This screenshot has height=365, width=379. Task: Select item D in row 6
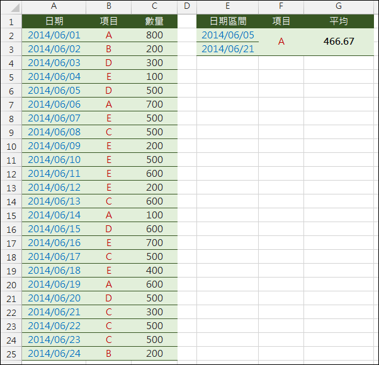point(109,91)
